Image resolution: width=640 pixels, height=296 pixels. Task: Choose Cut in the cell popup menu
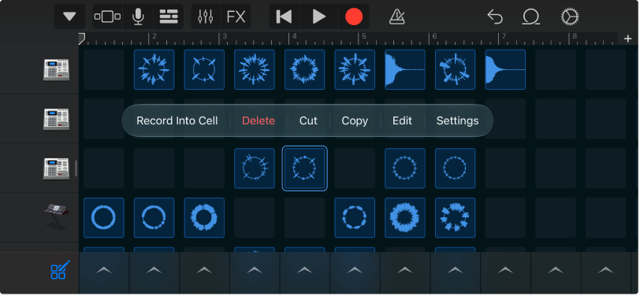308,120
